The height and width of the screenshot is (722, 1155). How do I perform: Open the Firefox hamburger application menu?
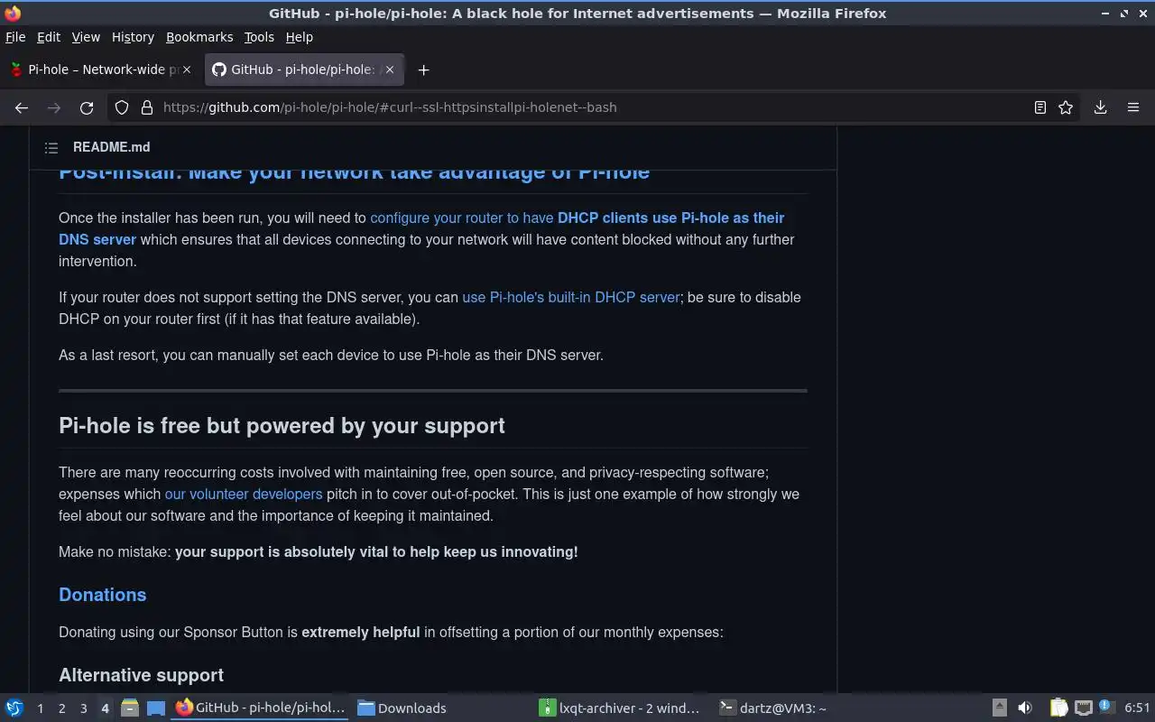(1133, 107)
